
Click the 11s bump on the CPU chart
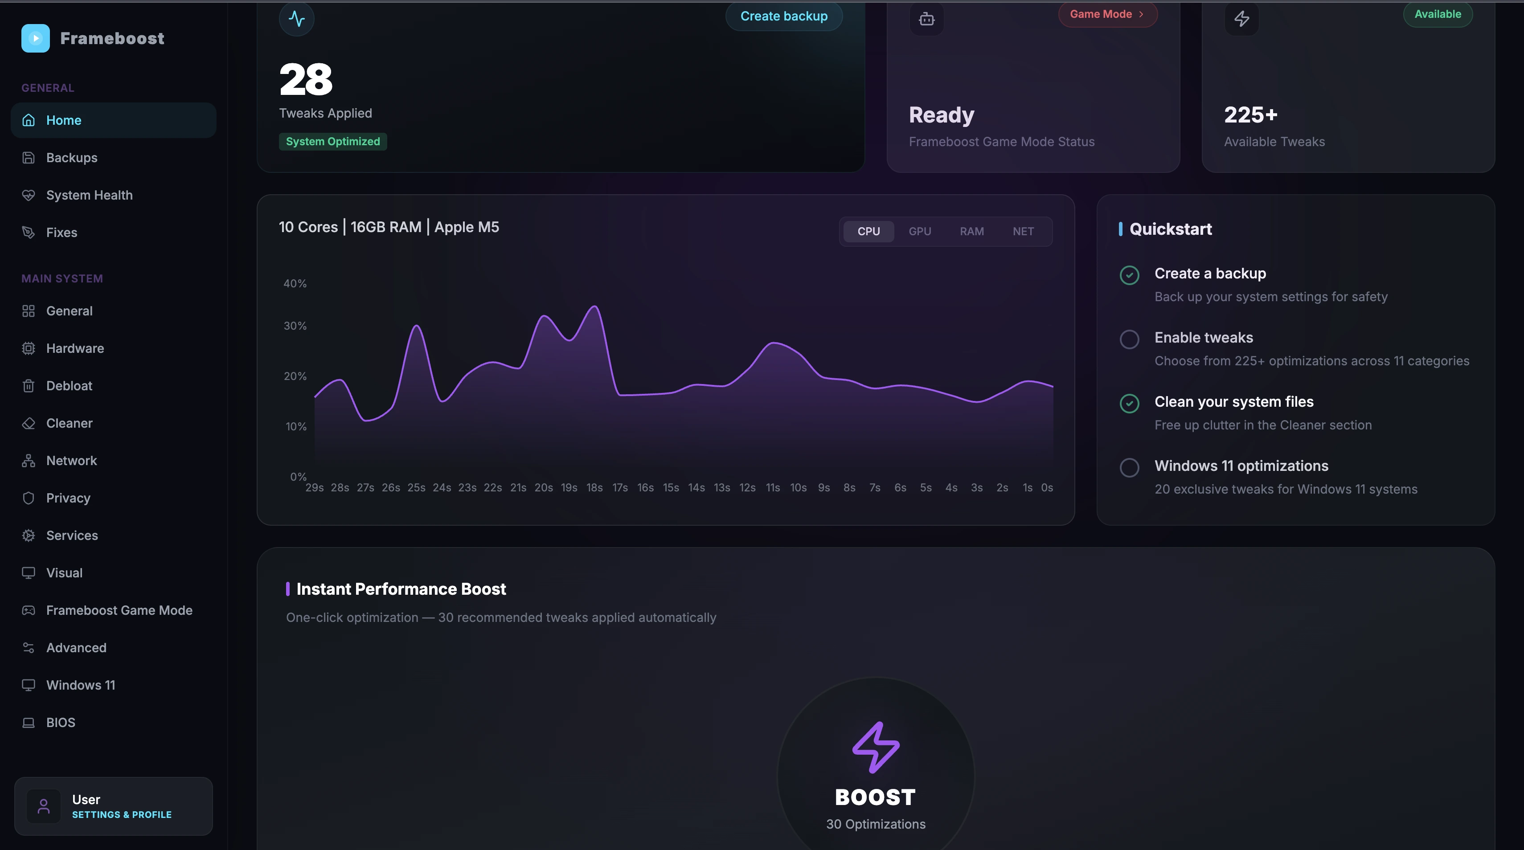click(773, 343)
